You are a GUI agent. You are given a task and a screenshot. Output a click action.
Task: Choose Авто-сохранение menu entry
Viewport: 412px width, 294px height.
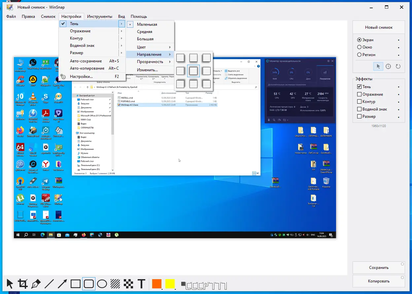click(x=92, y=61)
